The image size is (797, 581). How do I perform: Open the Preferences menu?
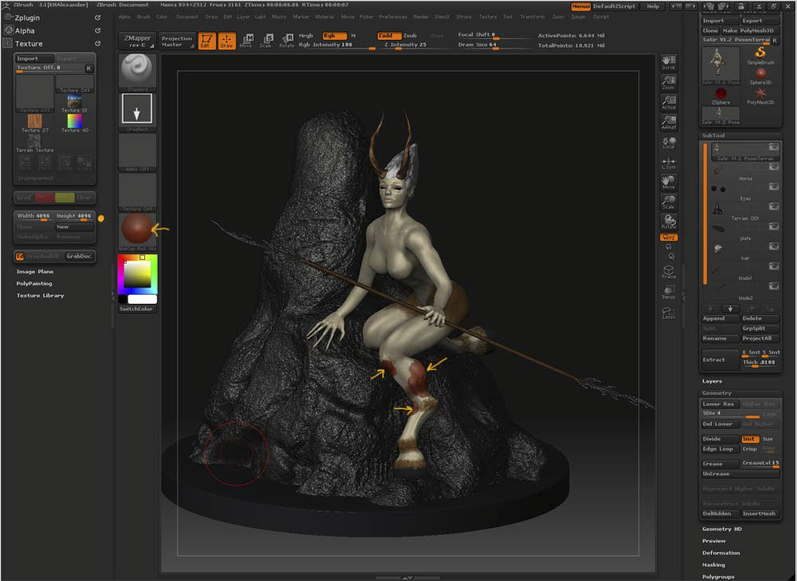(x=393, y=17)
